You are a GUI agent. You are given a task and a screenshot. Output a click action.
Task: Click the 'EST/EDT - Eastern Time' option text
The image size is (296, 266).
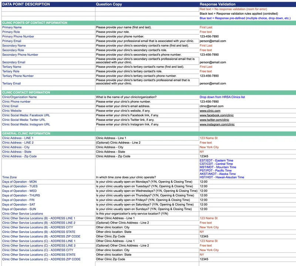[x=216, y=160]
